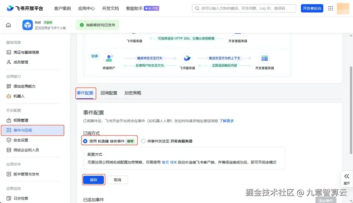
Task: Open 成员管理 sidebar item
Action: [33, 62]
